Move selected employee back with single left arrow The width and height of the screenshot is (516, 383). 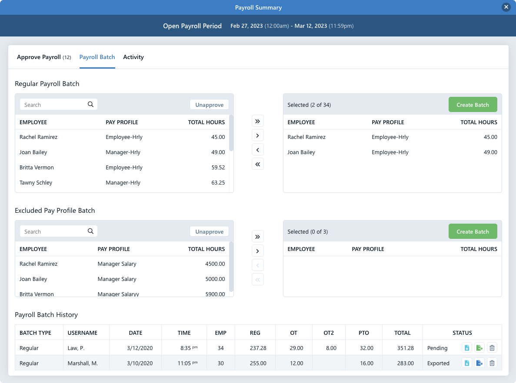[257, 149]
